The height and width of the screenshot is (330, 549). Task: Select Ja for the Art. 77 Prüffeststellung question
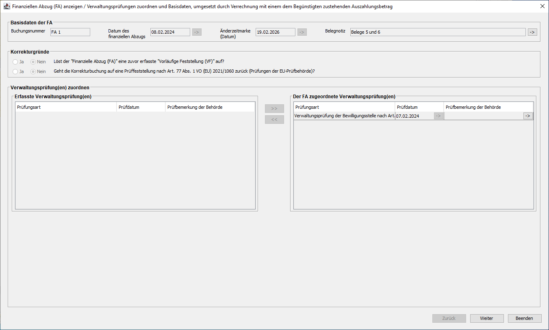(x=15, y=71)
